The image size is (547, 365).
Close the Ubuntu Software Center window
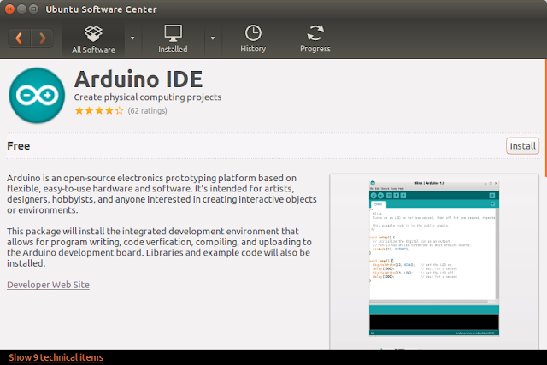coord(9,9)
